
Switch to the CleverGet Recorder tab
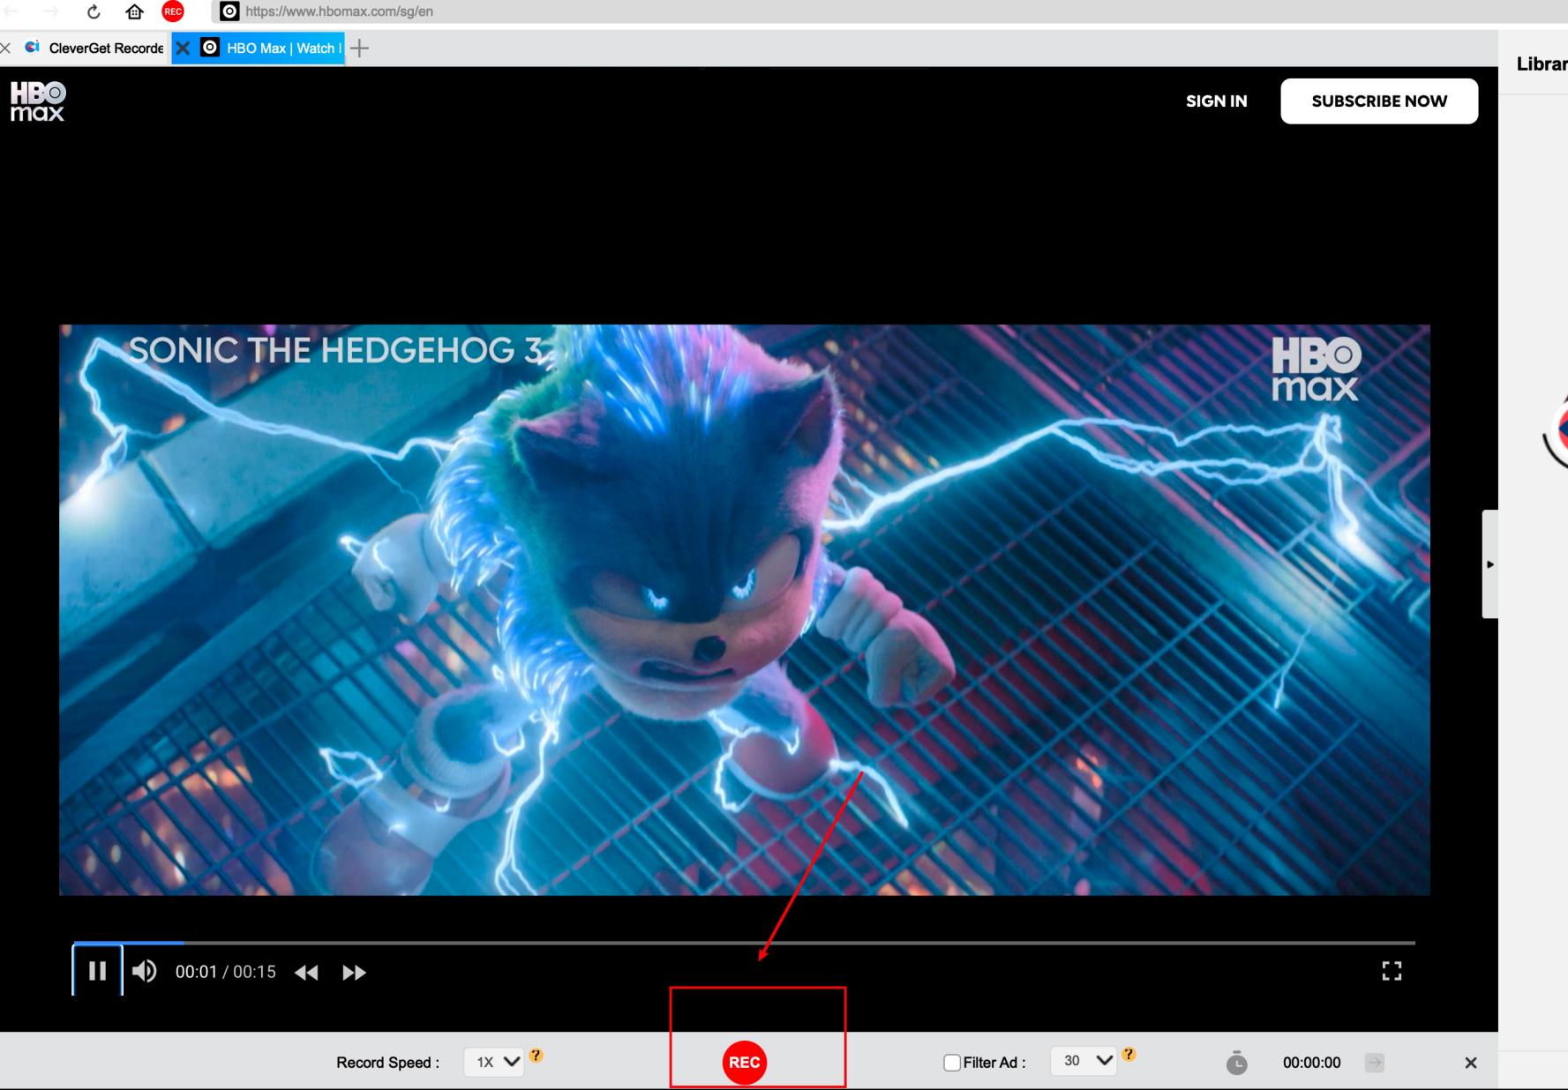coord(95,48)
